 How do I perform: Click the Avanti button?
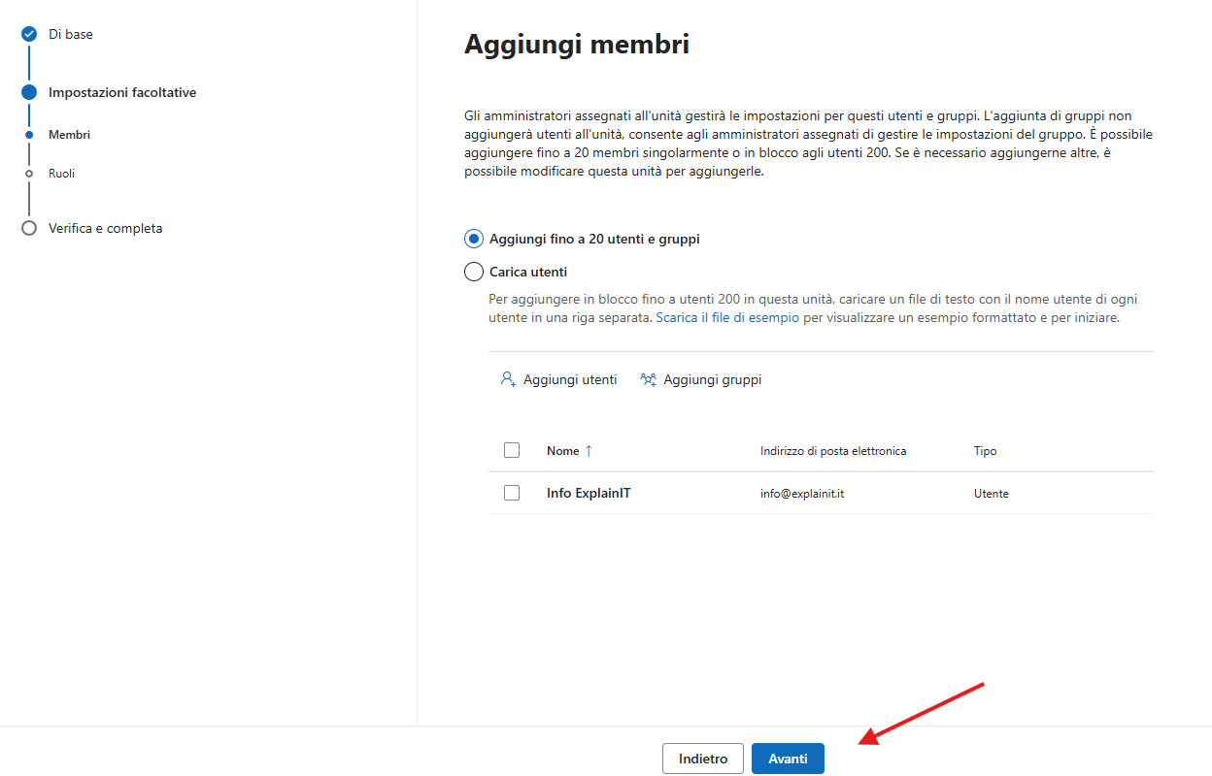788,759
